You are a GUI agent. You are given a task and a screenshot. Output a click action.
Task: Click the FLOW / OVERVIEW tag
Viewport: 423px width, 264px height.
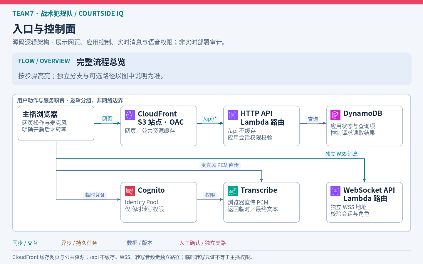pyautogui.click(x=44, y=61)
